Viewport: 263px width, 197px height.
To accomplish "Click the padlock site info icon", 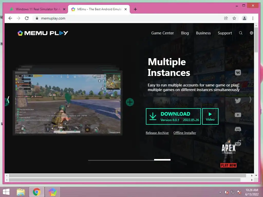I will 37,18.
